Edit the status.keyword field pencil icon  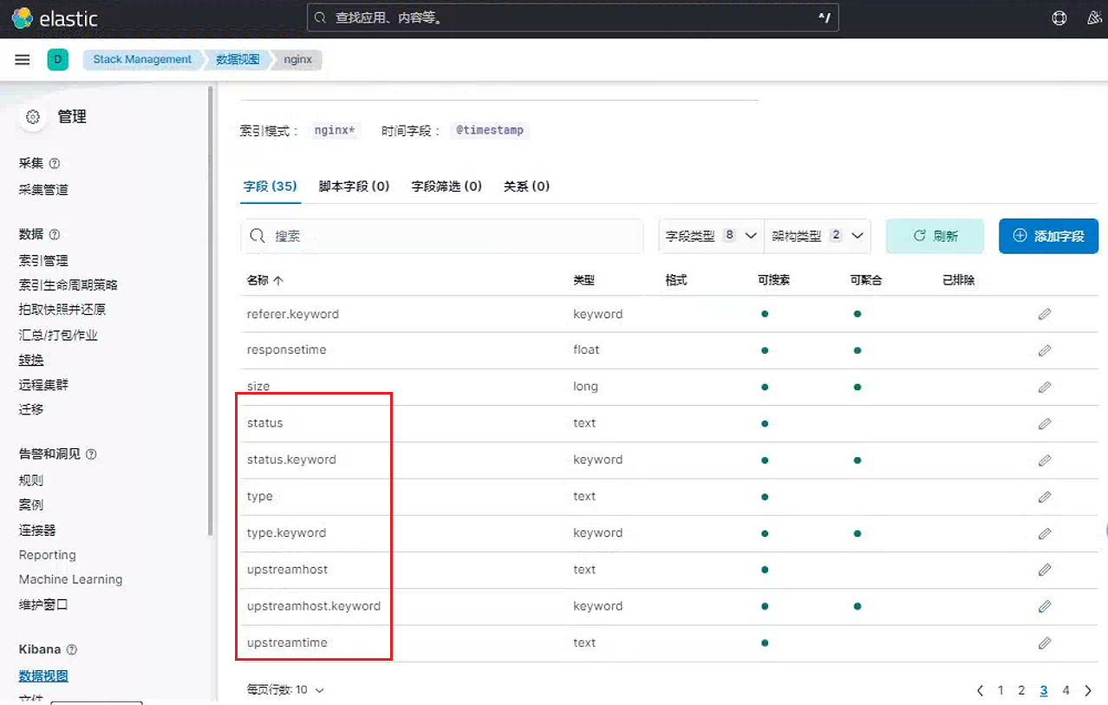1045,460
